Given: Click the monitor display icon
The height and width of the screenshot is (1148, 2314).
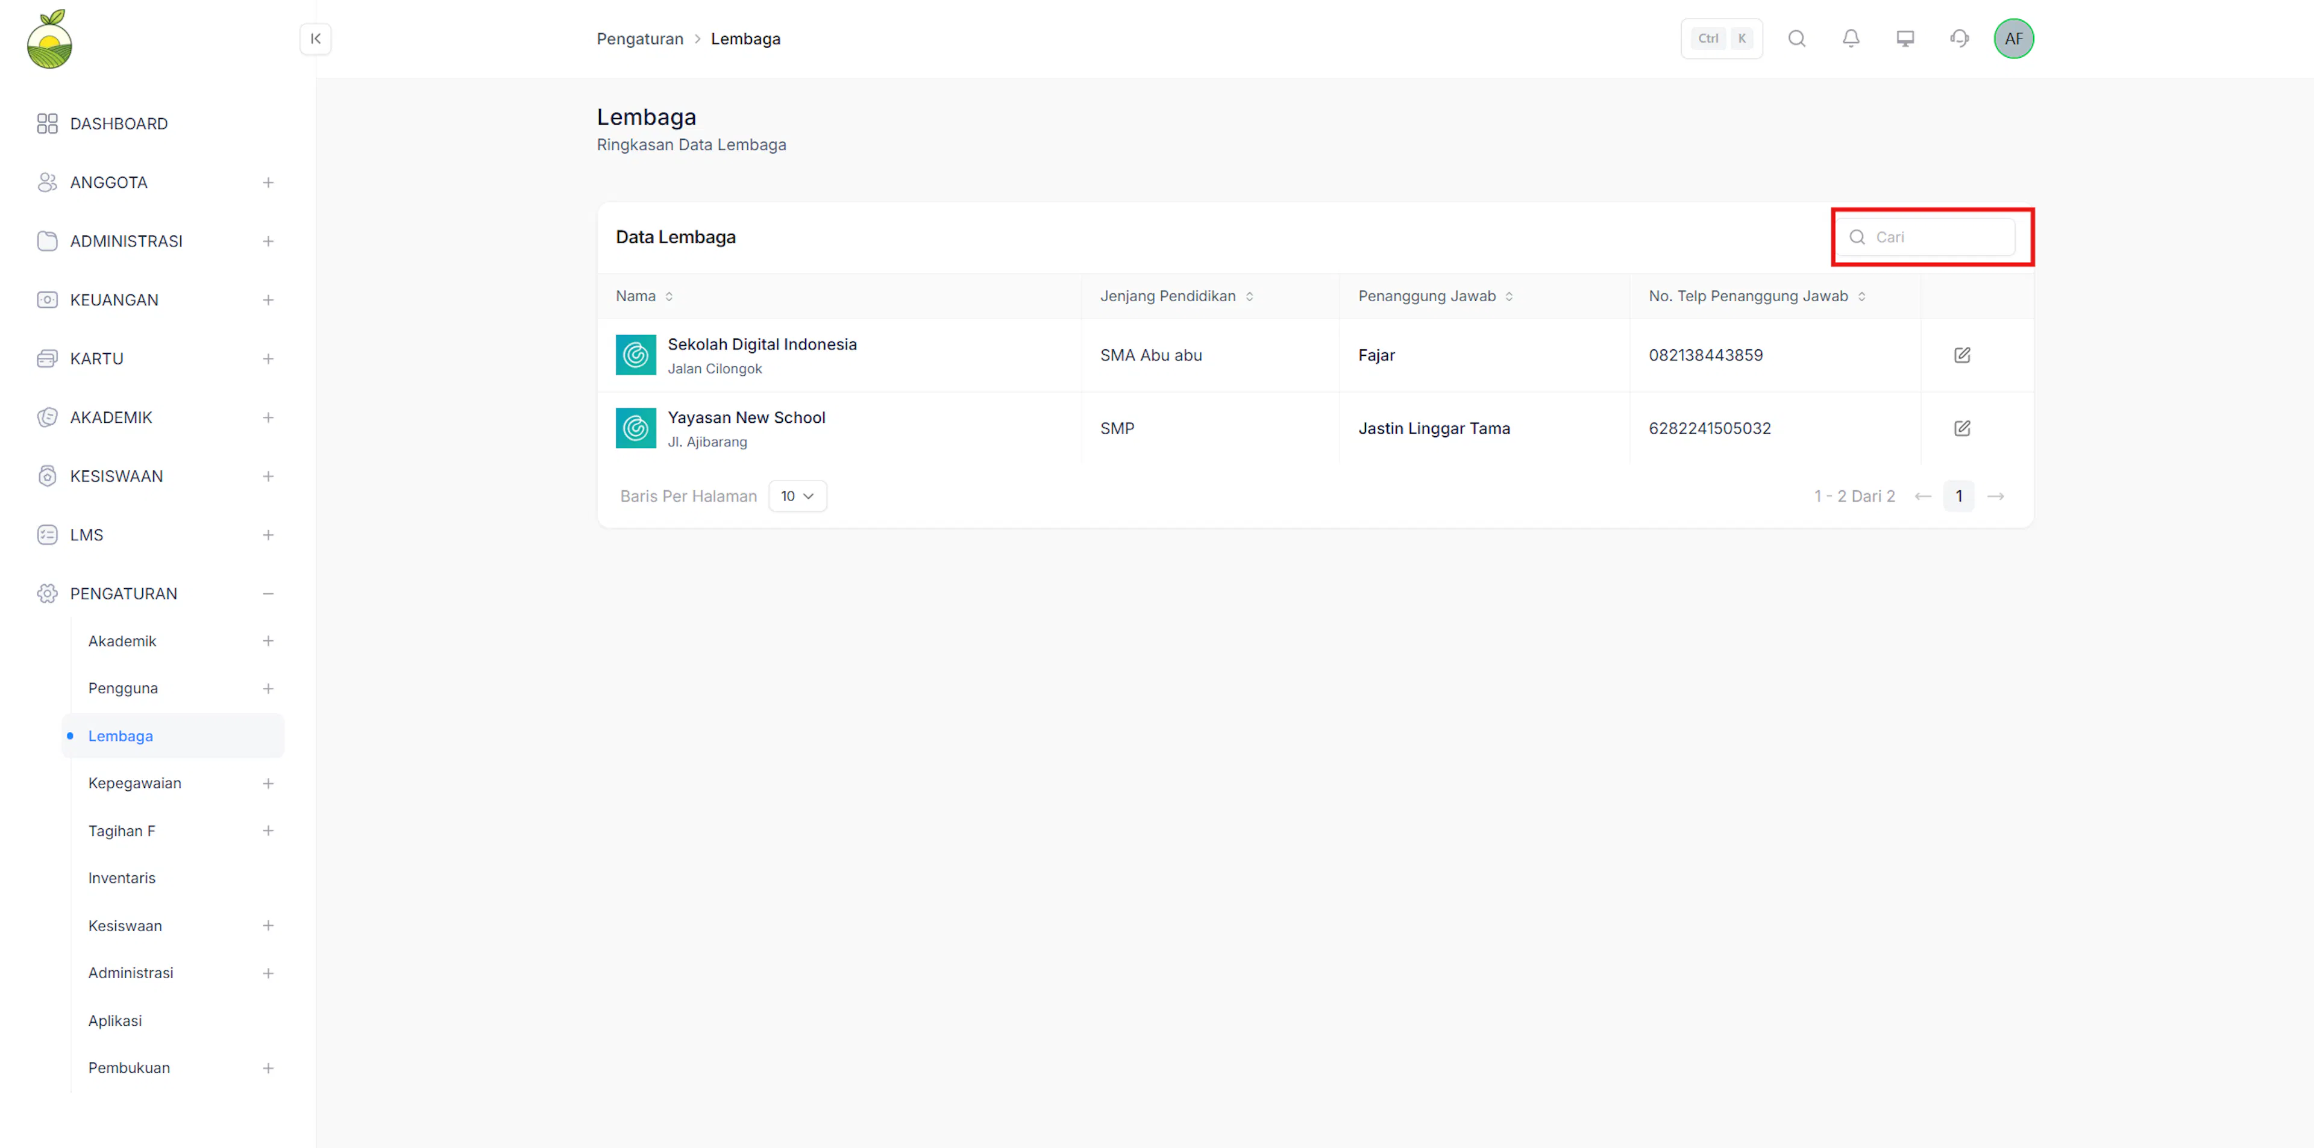Looking at the screenshot, I should pyautogui.click(x=1904, y=39).
